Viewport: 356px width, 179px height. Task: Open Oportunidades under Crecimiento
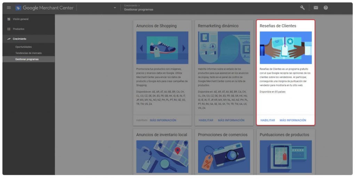(24, 47)
